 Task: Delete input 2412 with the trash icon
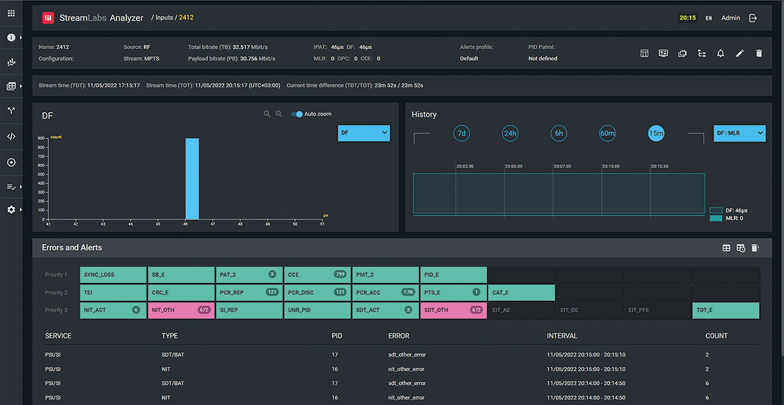(x=759, y=54)
